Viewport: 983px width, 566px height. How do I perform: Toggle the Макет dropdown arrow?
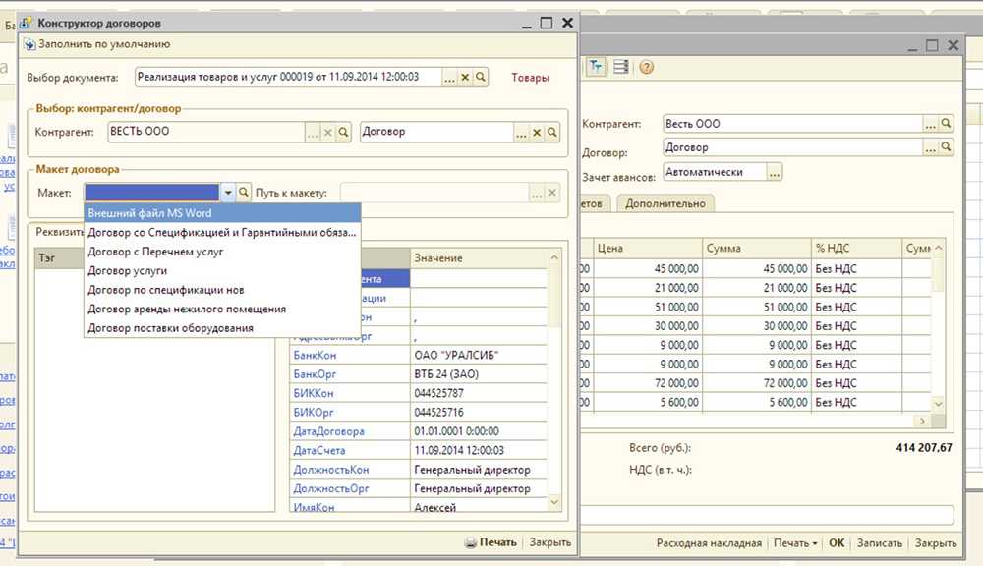[x=228, y=193]
